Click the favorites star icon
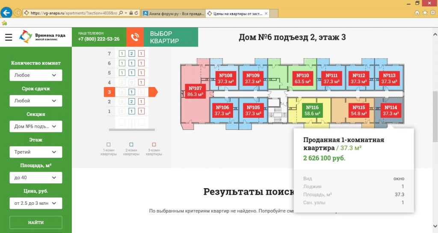 click(425, 13)
